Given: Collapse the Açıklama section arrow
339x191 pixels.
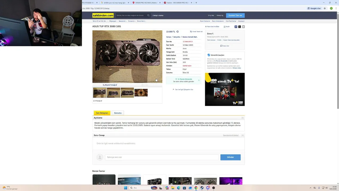Looking at the screenshot, I should click(242, 118).
